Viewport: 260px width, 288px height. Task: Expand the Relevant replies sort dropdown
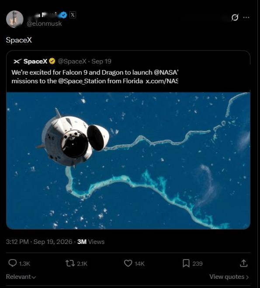click(21, 277)
